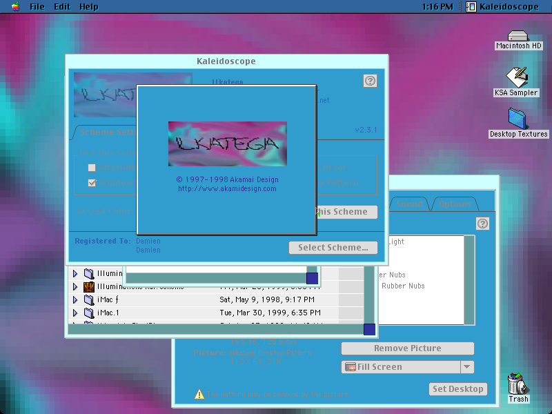
Task: Click the Ilkatega scheme preview thumbnail behind dialog
Action: tap(105, 95)
